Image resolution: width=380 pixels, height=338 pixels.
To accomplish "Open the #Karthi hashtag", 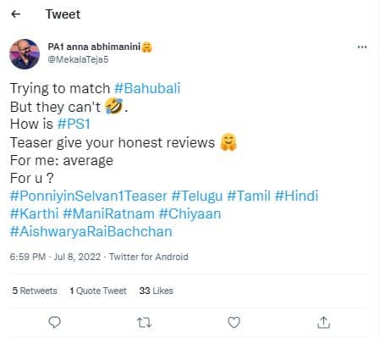I will click(34, 213).
